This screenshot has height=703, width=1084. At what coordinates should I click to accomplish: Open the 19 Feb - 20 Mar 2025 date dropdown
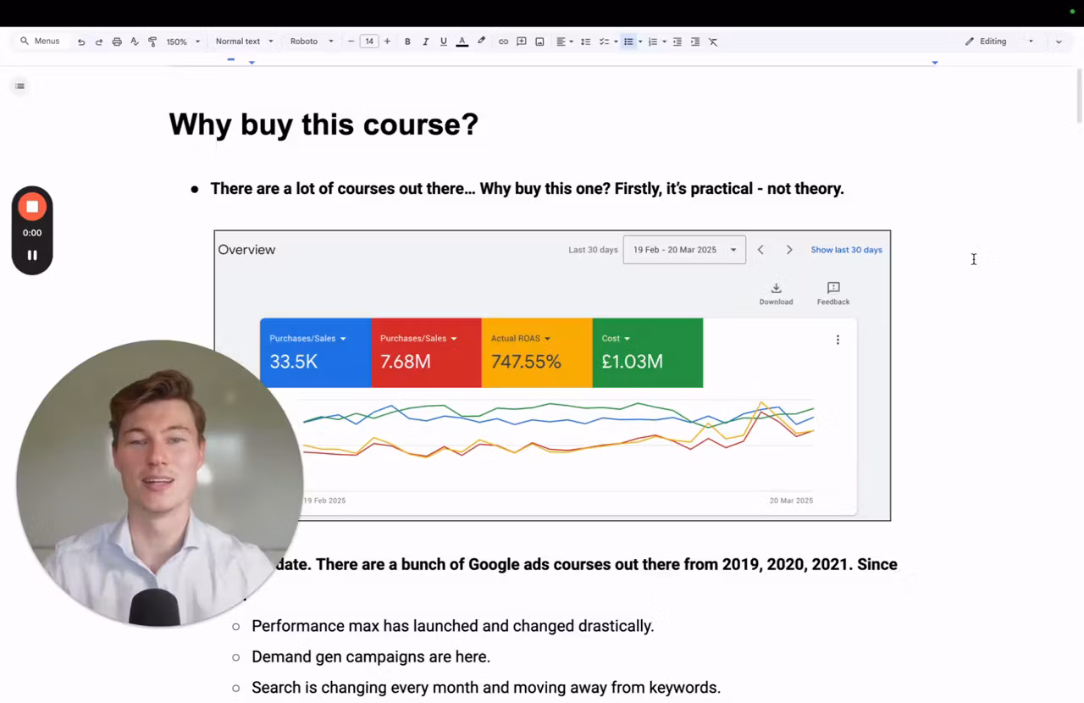(x=683, y=249)
